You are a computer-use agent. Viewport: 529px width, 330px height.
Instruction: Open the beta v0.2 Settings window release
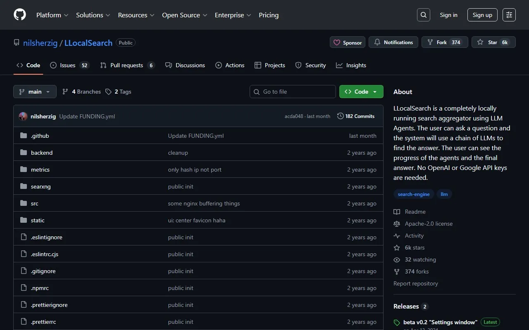(x=440, y=322)
